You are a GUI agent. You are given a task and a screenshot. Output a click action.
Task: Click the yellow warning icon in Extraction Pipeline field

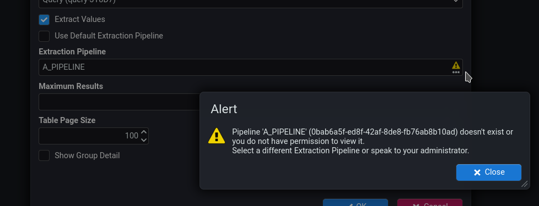click(x=456, y=65)
